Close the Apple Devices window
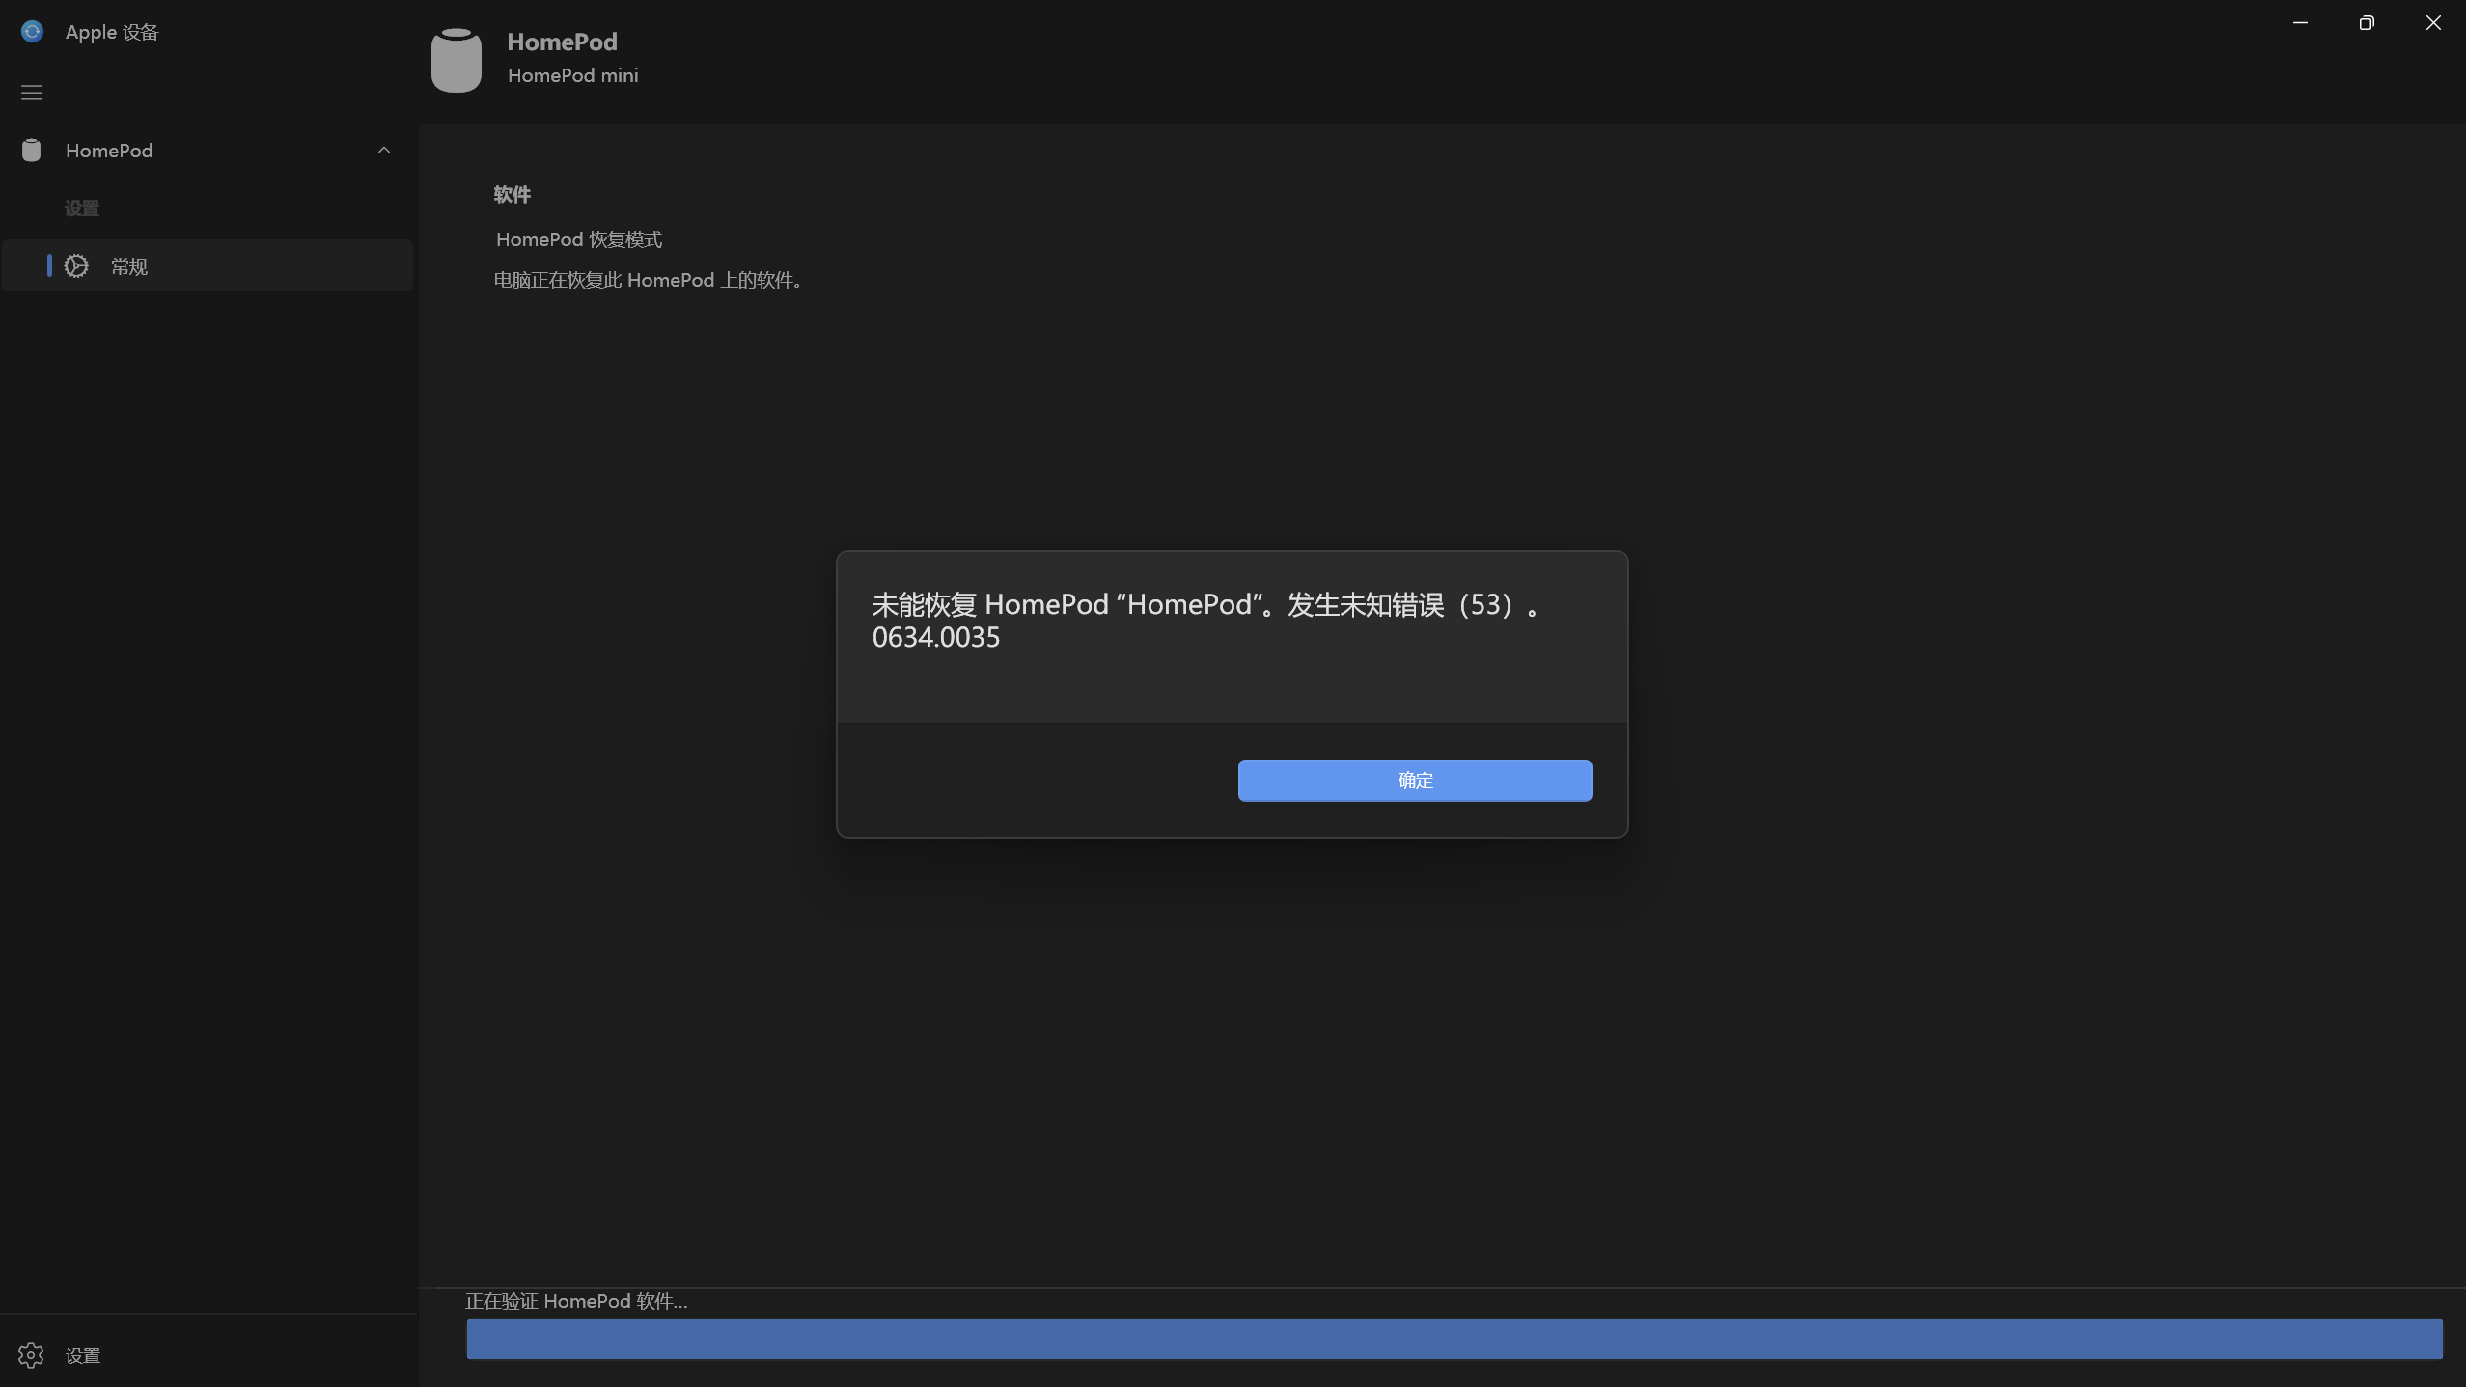The width and height of the screenshot is (2466, 1387). (x=2433, y=22)
